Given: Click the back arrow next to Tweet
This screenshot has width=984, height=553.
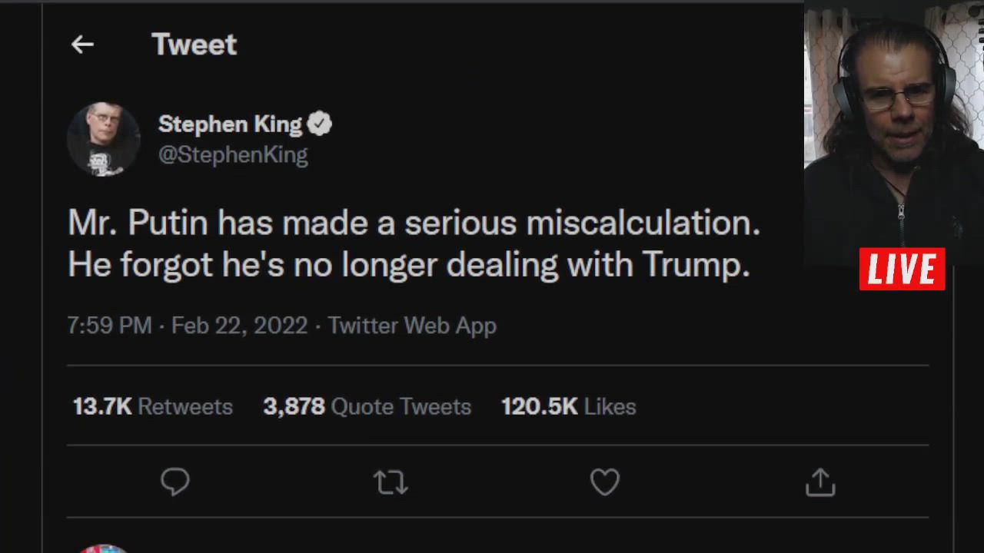Looking at the screenshot, I should pos(82,45).
